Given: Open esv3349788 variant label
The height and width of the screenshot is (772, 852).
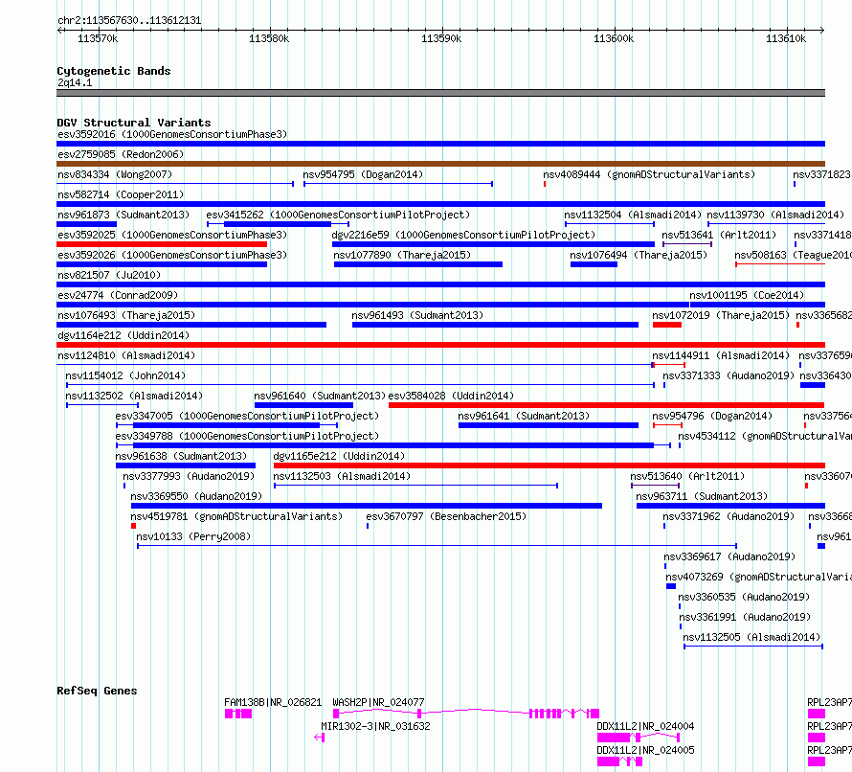Looking at the screenshot, I should click(x=247, y=436).
